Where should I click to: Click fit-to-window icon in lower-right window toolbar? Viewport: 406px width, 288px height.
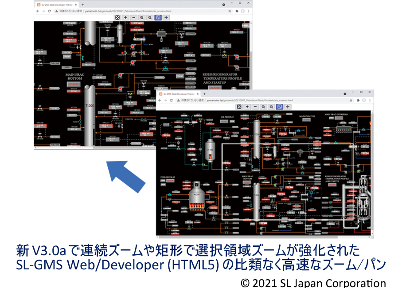coord(239,107)
